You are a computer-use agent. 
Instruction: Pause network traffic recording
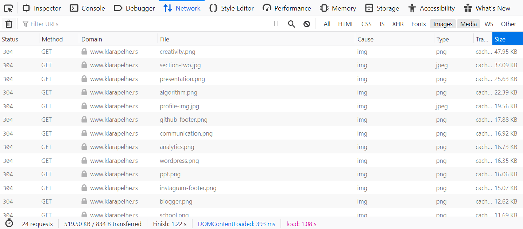point(276,24)
